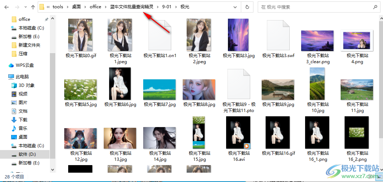This screenshot has height=182, width=383.
Task: Select file 极光下载站9.jpg
Action: pyautogui.click(x=278, y=93)
